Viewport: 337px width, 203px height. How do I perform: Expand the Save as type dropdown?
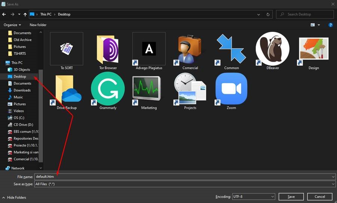[x=185, y=184]
